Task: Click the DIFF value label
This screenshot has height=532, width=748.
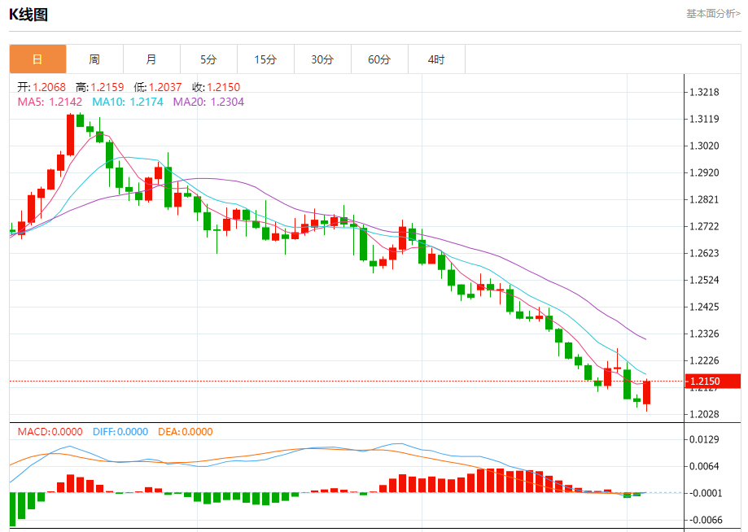Action: pyautogui.click(x=120, y=431)
